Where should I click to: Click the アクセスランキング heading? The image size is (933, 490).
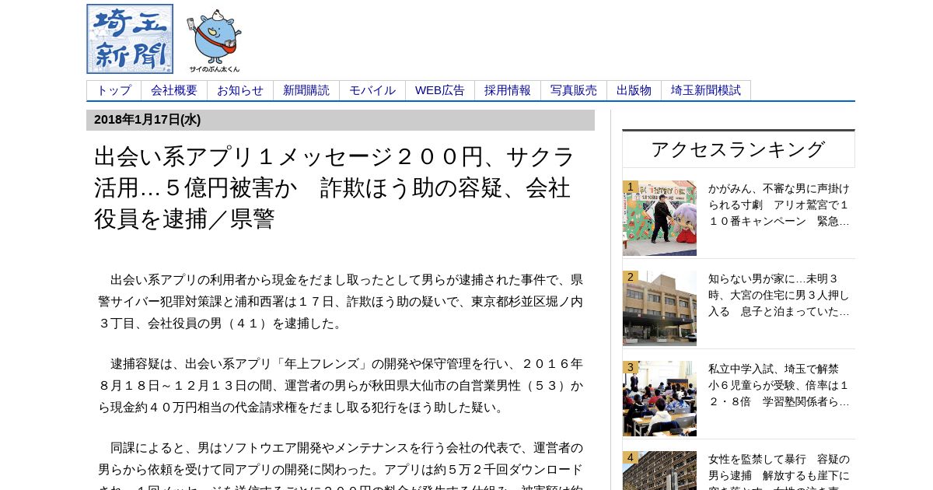click(738, 149)
